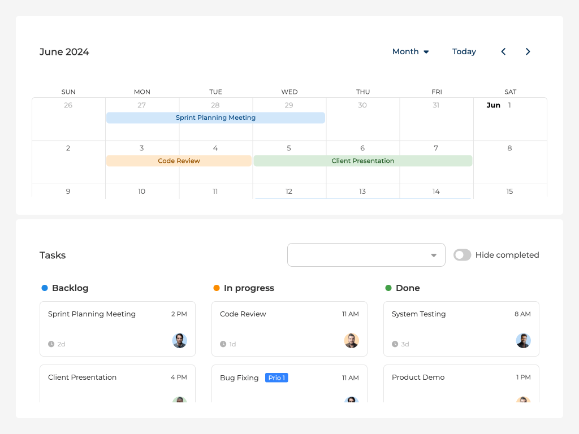Open Sprint Planning Meeting calendar event

(215, 118)
